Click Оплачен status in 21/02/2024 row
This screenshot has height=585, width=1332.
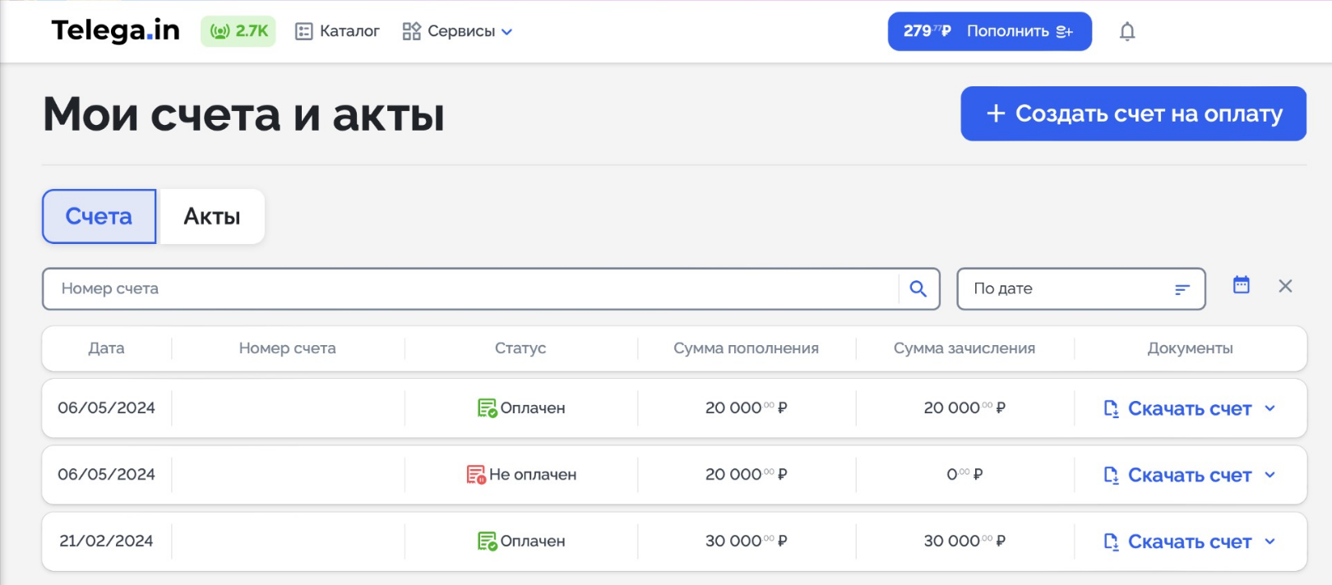pyautogui.click(x=533, y=541)
